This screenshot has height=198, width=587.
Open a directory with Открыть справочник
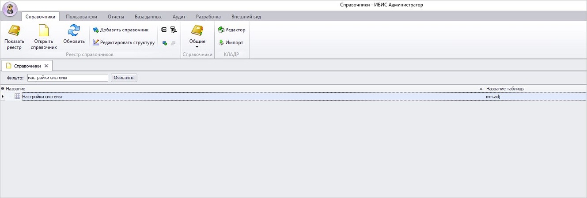point(44,31)
